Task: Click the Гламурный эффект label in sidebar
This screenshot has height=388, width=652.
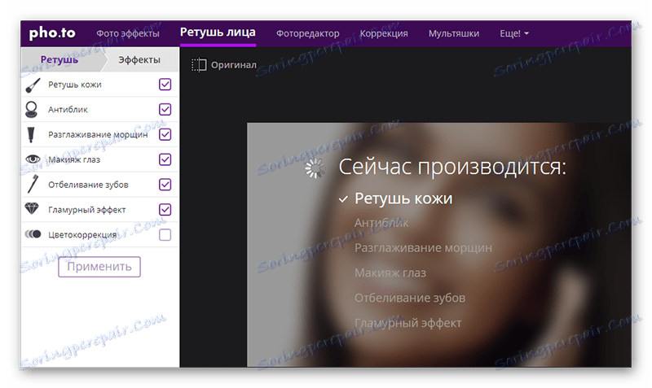Action: (x=87, y=210)
